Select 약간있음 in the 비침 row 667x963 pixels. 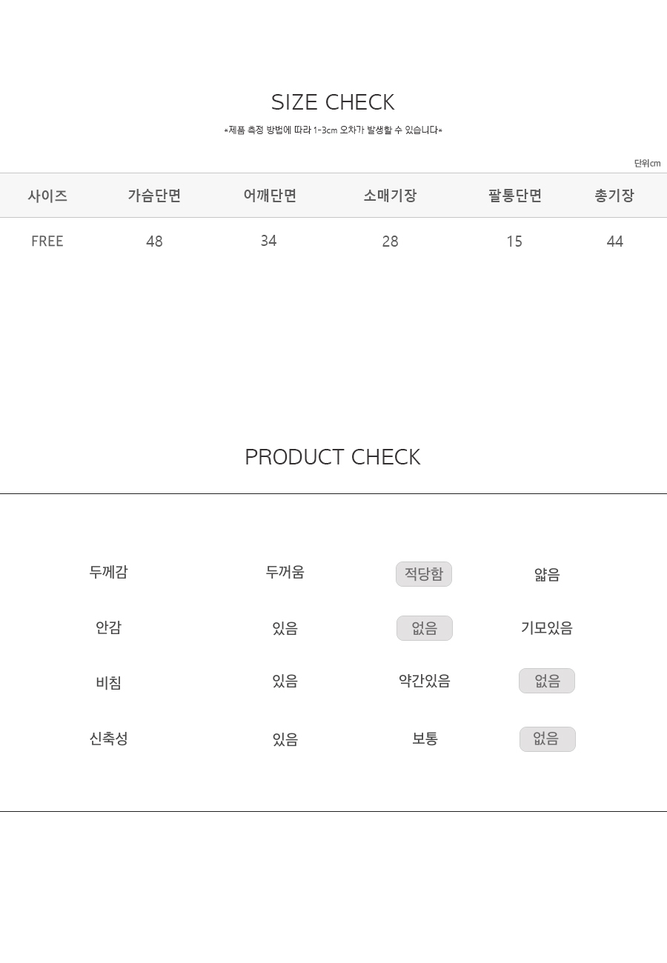coord(425,681)
